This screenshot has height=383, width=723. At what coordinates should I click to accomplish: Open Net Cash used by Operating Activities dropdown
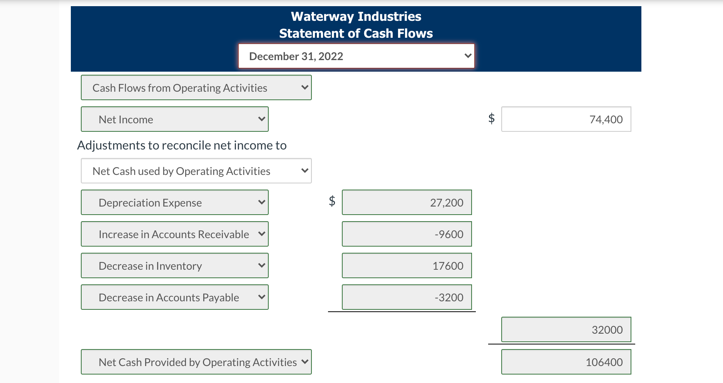pos(196,171)
